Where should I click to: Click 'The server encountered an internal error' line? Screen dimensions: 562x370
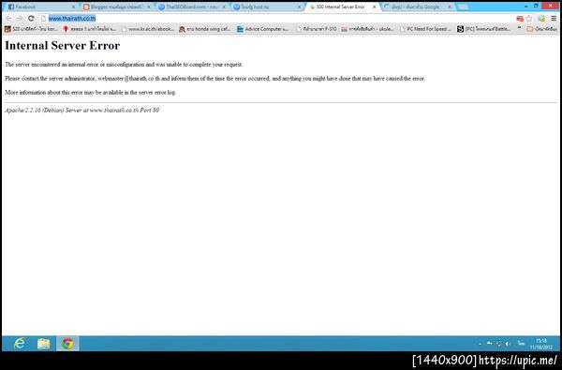[x=124, y=65]
